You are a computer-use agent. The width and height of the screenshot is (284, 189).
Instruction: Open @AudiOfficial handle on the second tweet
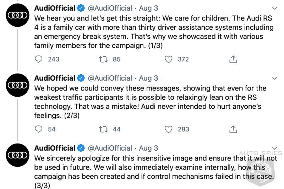tap(110, 78)
